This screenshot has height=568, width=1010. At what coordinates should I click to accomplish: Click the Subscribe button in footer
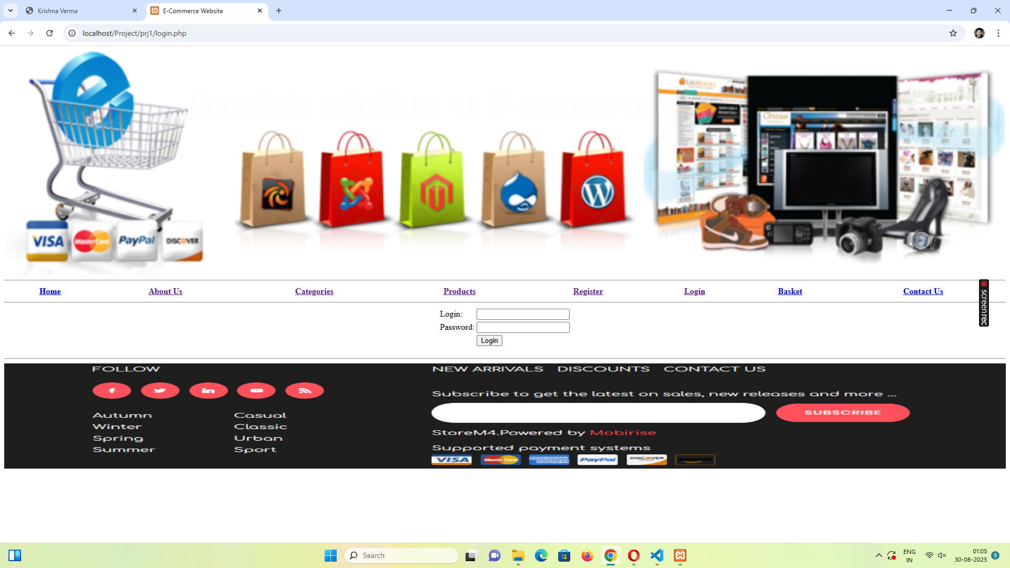tap(843, 413)
